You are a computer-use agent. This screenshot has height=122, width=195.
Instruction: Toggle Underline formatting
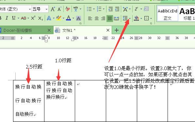14,18
